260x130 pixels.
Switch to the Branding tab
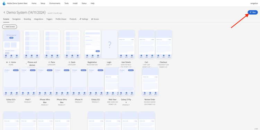click(x=27, y=19)
